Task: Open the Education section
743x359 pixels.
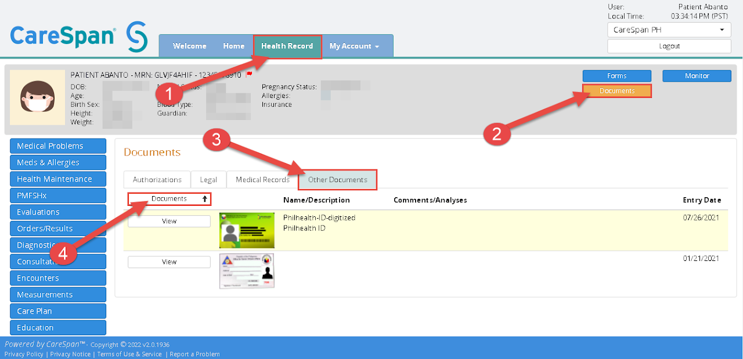Action: click(58, 328)
